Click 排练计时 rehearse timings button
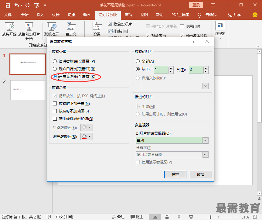This screenshot has width=262, height=220. pos(118,31)
